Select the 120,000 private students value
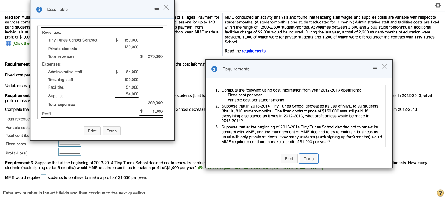 point(131,47)
